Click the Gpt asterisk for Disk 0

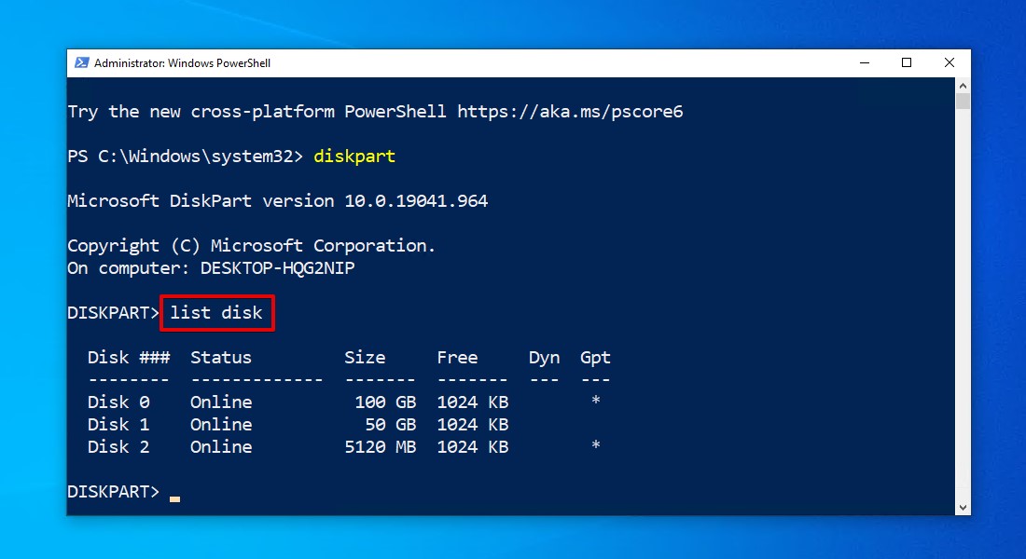pyautogui.click(x=595, y=400)
